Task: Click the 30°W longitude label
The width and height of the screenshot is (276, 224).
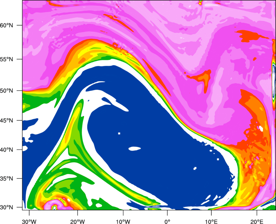Action: coord(29,222)
